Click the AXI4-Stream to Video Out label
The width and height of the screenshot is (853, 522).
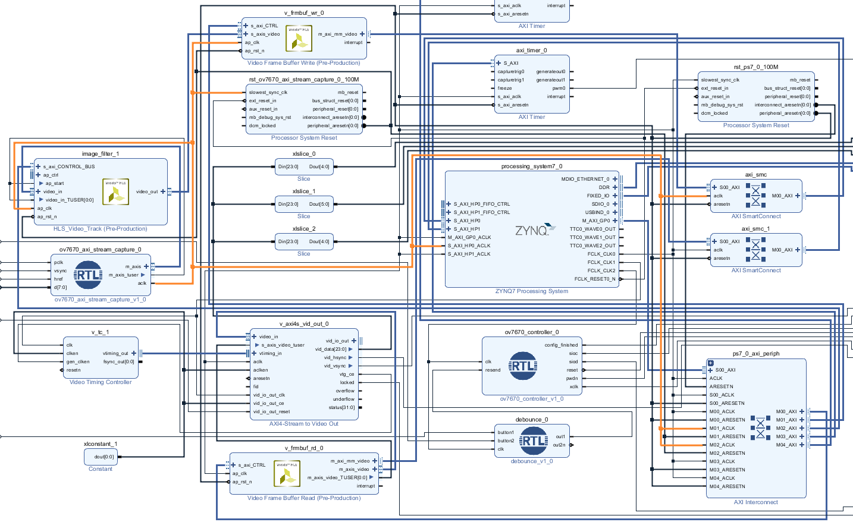coord(303,424)
